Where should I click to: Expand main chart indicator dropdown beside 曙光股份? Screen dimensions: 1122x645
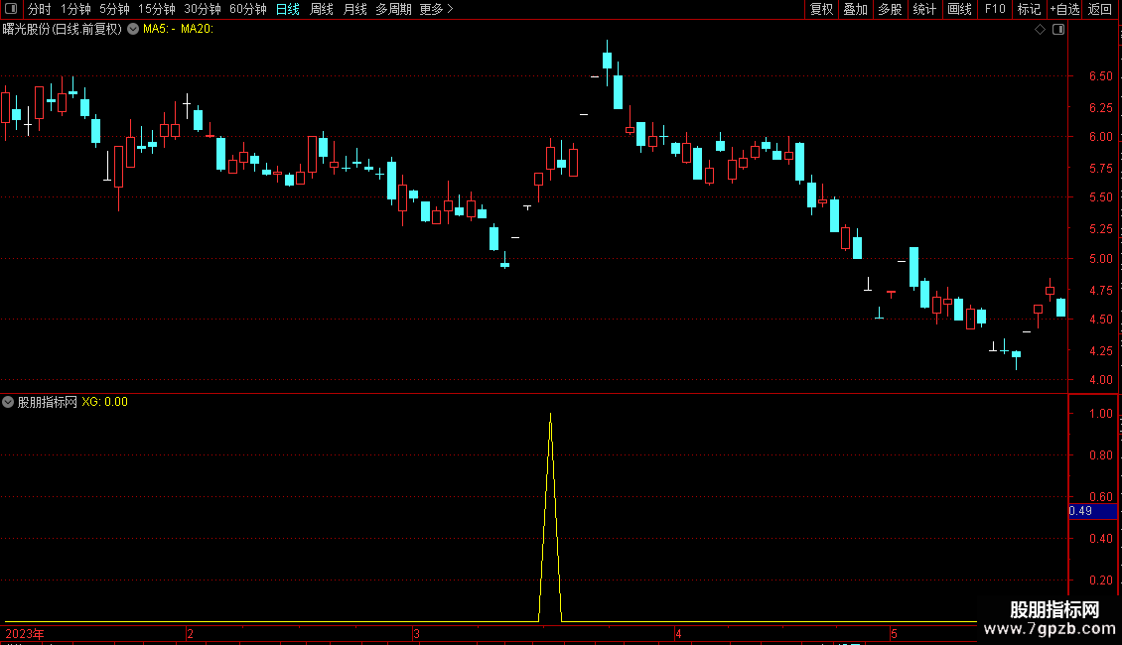[x=133, y=29]
